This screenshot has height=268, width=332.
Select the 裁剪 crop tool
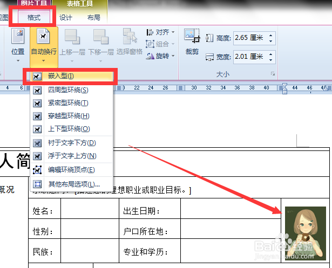click(x=192, y=42)
